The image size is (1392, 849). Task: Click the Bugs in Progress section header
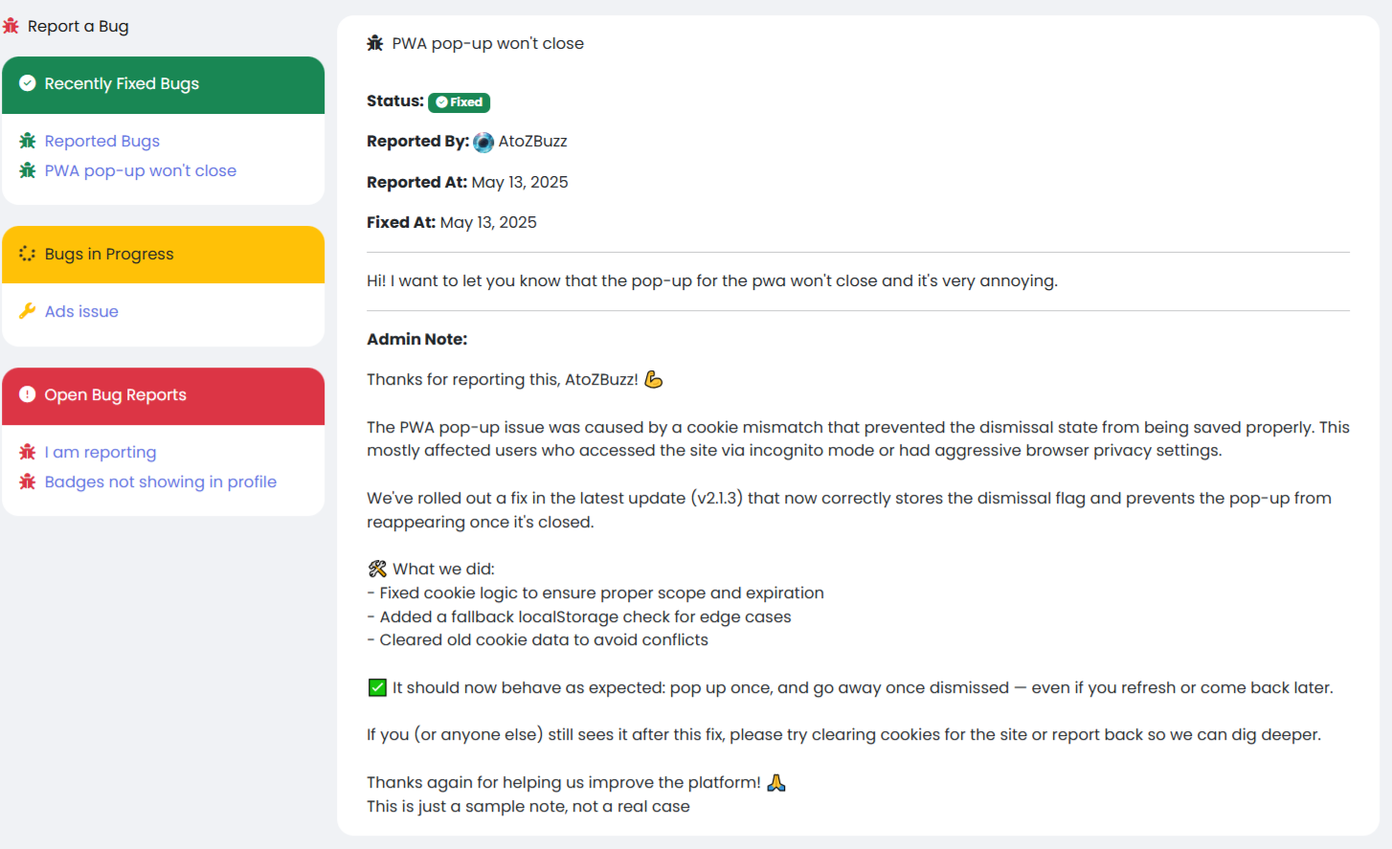point(163,254)
